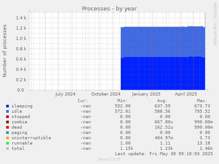
Task: Click the 'Min:' column header
Action: (122, 101)
